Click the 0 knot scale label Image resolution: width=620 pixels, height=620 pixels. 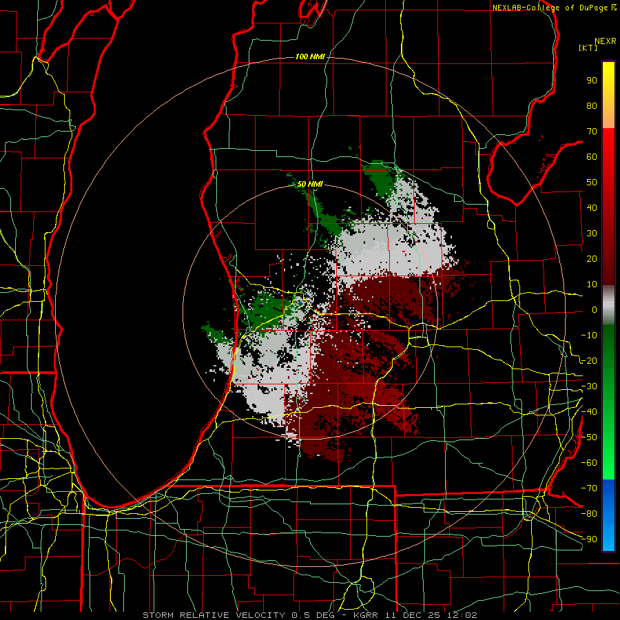click(x=595, y=310)
